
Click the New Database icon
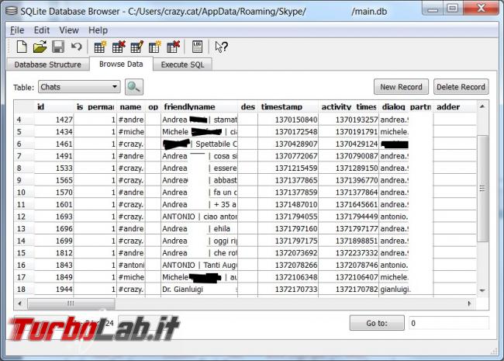(x=22, y=47)
